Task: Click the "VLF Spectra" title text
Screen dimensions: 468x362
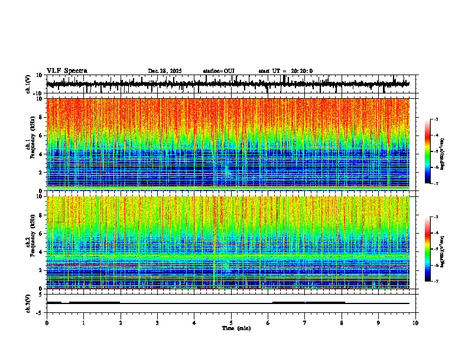Action: [x=67, y=71]
